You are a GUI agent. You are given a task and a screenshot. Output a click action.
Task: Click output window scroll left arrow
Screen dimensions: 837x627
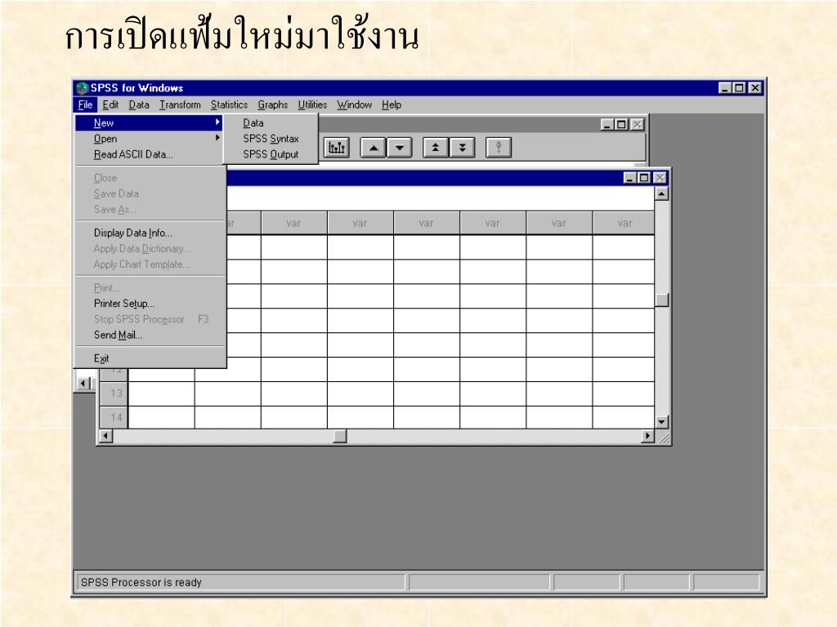(83, 384)
